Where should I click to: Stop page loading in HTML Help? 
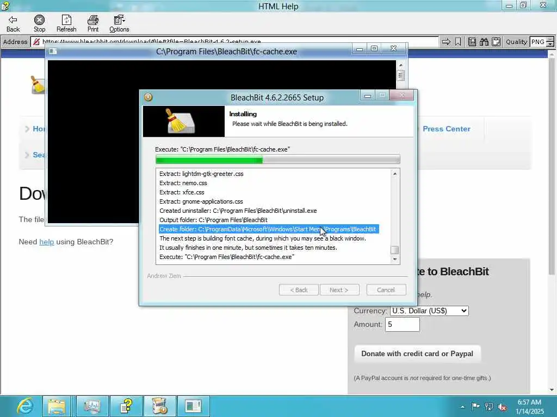click(x=39, y=24)
